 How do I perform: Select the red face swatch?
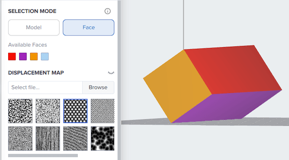[x=12, y=57]
